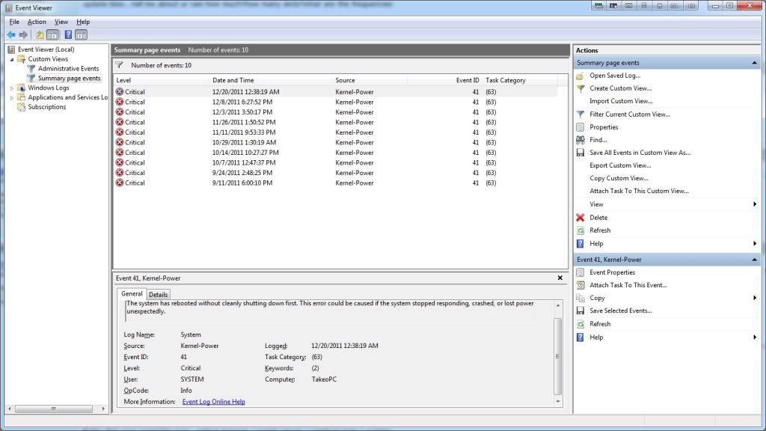Click the Forward arrow toolbar icon

(x=23, y=34)
